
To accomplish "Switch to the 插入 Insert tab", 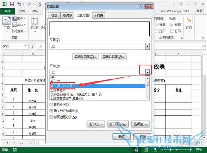I will click(35, 11).
